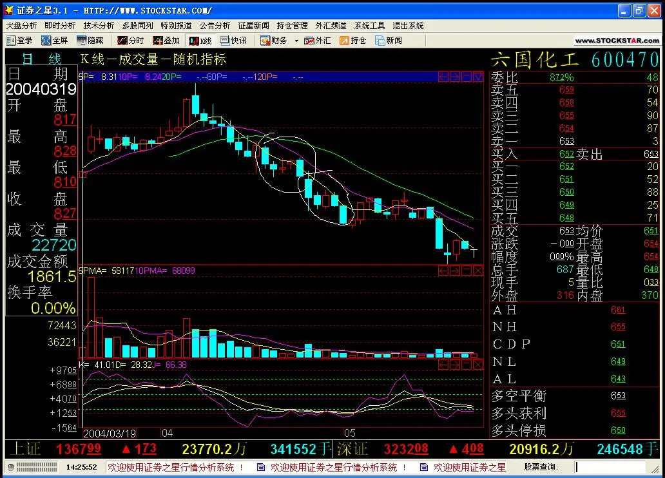Close the KDJ indicator panel with its X
665x478 pixels.
[x=477, y=365]
